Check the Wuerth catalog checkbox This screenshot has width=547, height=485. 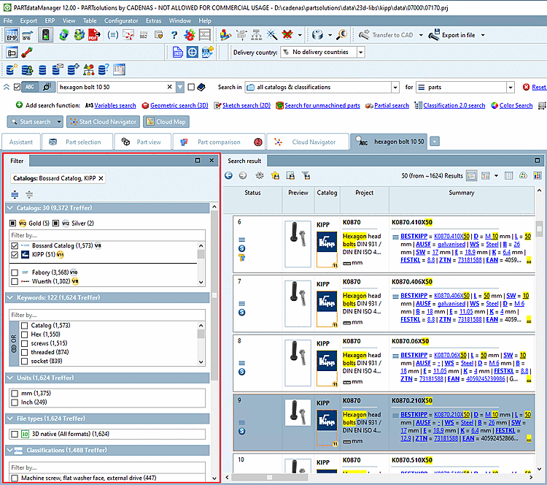tap(15, 280)
